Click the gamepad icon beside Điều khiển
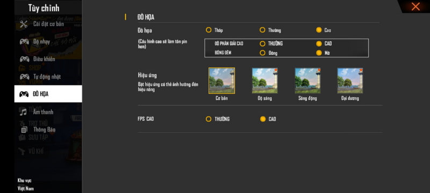 pos(24,59)
